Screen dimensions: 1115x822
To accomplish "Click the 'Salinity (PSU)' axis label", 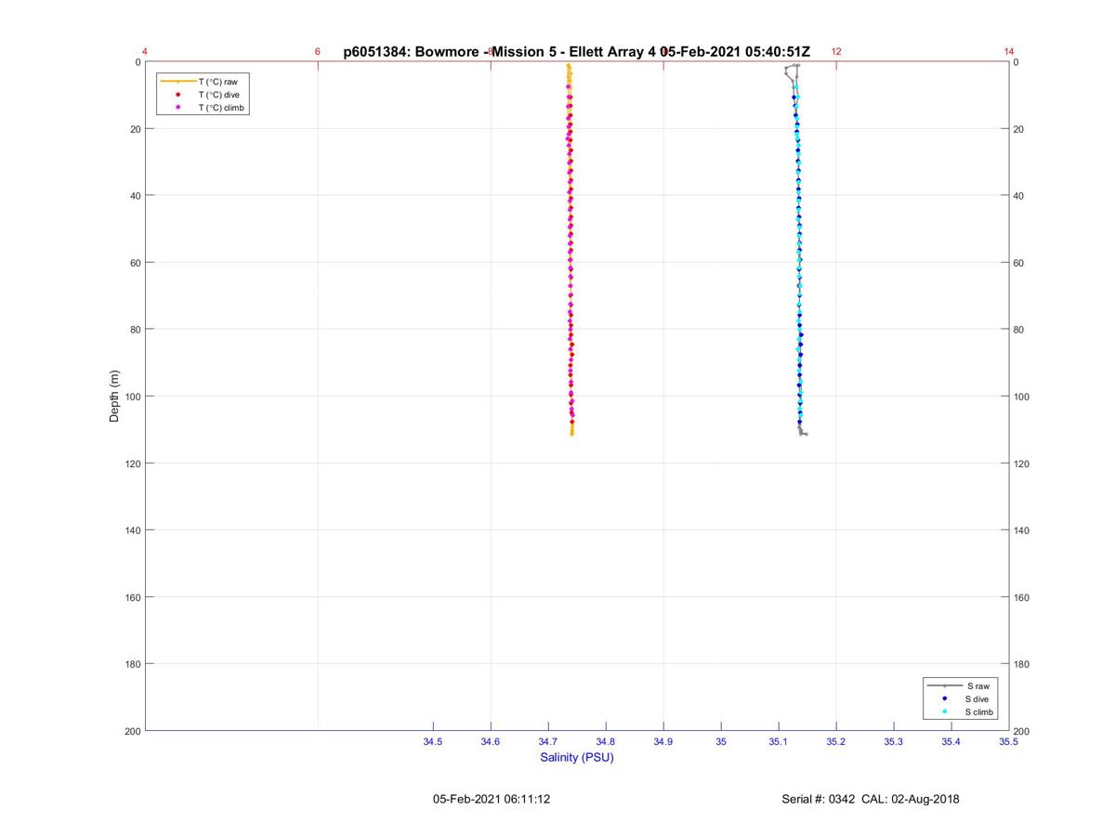I will tap(577, 757).
